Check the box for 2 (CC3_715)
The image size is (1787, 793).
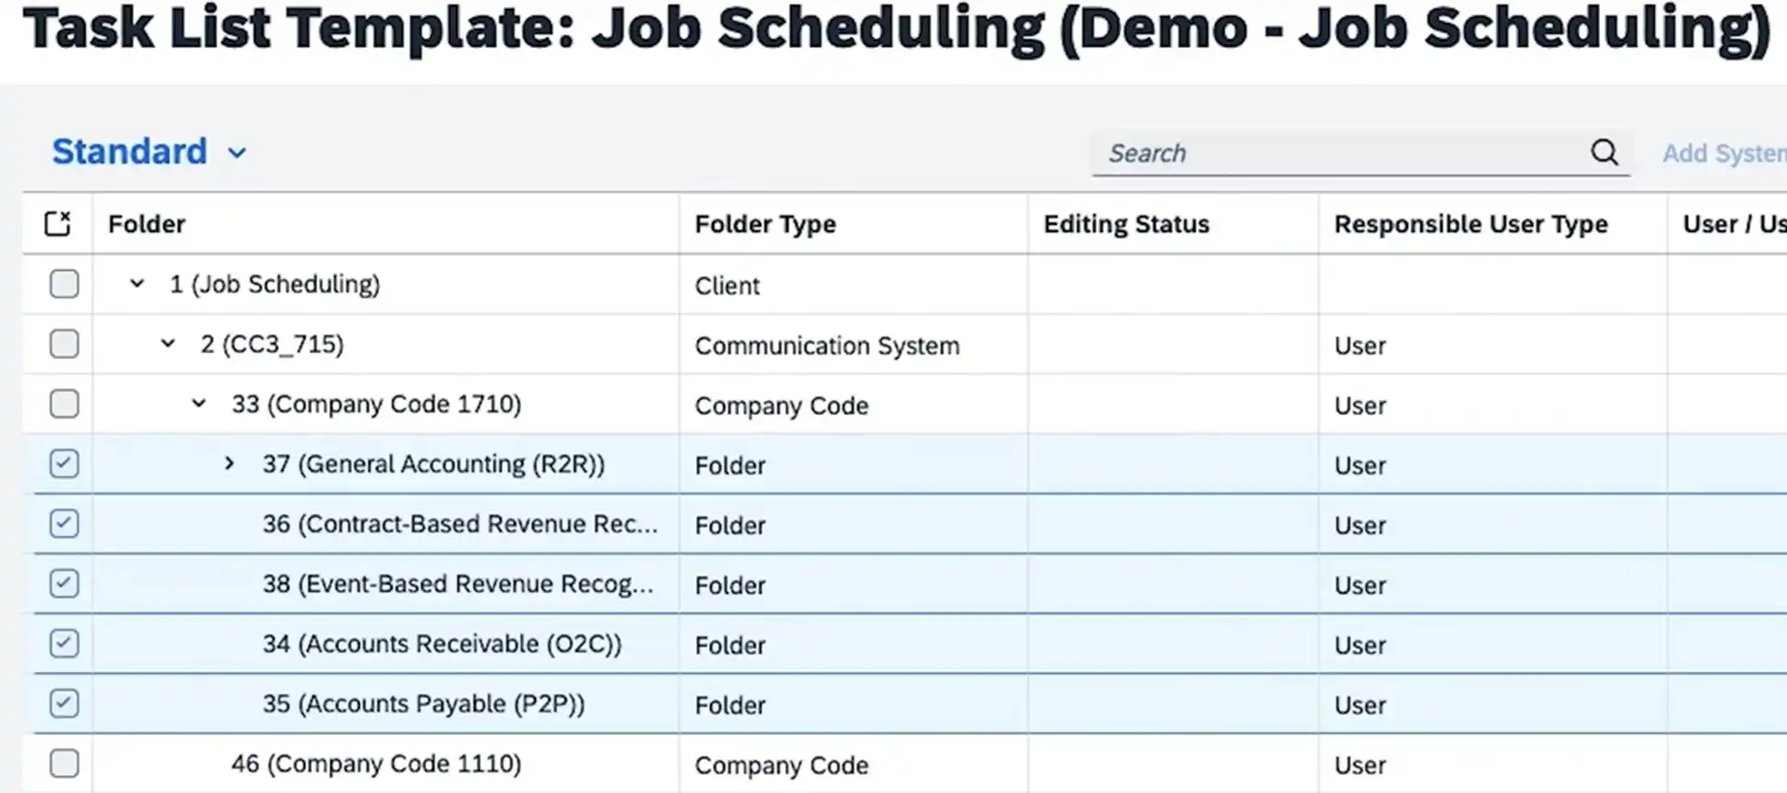point(64,344)
